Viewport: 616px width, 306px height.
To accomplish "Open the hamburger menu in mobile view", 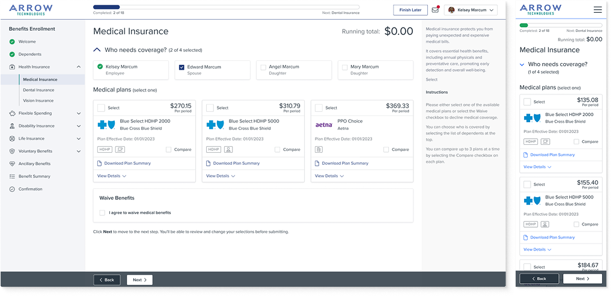I will point(597,10).
